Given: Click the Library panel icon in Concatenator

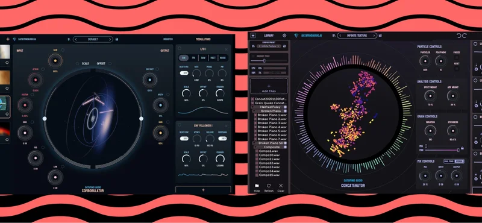Looking at the screenshot, I should [253, 36].
